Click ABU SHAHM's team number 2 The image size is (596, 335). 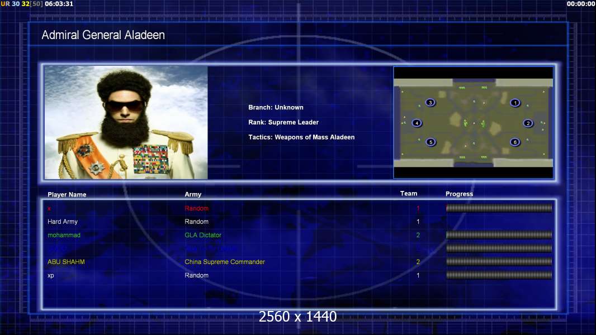coord(418,262)
